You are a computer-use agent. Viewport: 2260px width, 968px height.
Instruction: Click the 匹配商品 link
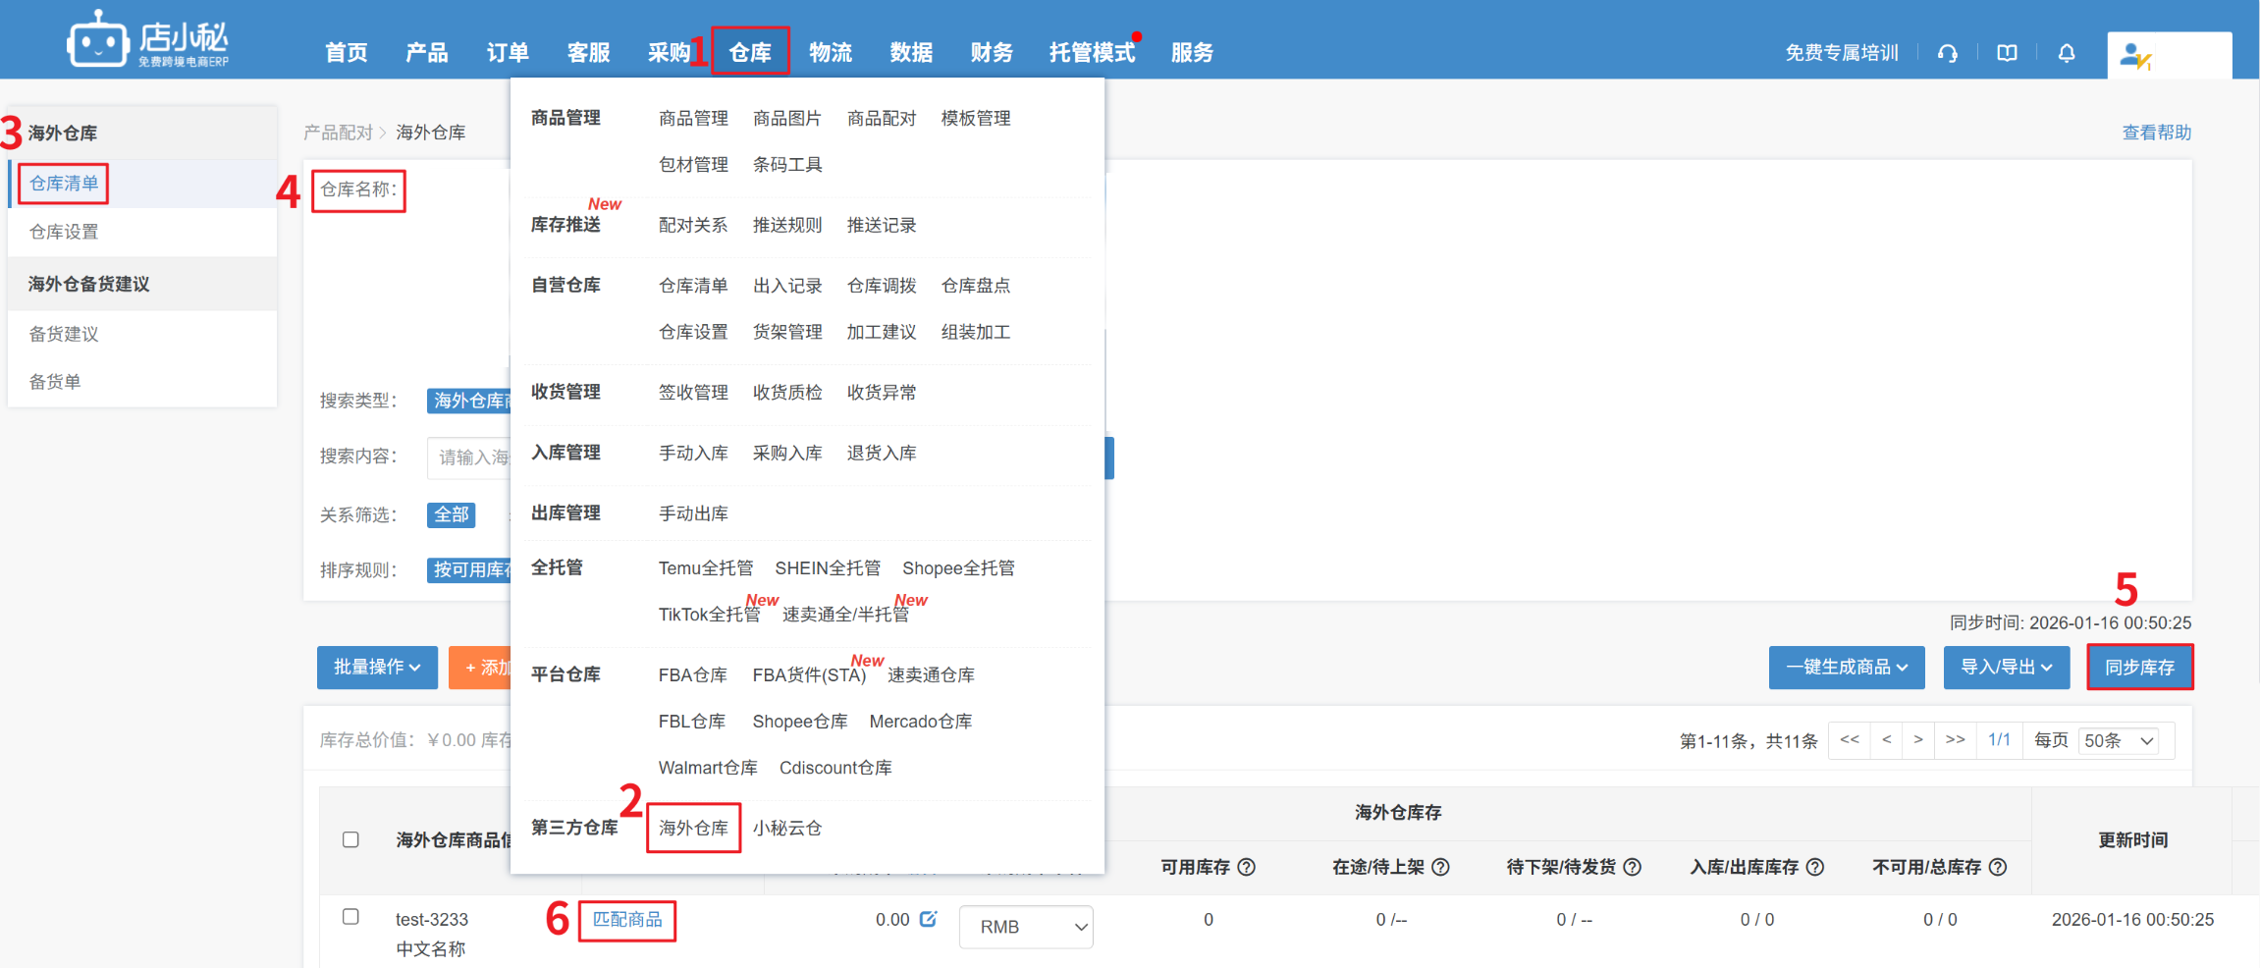pyautogui.click(x=627, y=920)
